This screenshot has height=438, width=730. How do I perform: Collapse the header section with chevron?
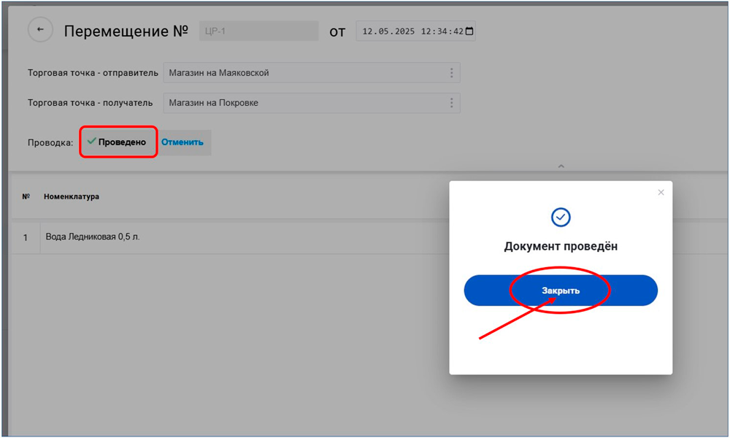tap(561, 166)
